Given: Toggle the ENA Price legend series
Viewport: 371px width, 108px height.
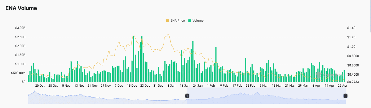Looking at the screenshot, I should [176, 21].
